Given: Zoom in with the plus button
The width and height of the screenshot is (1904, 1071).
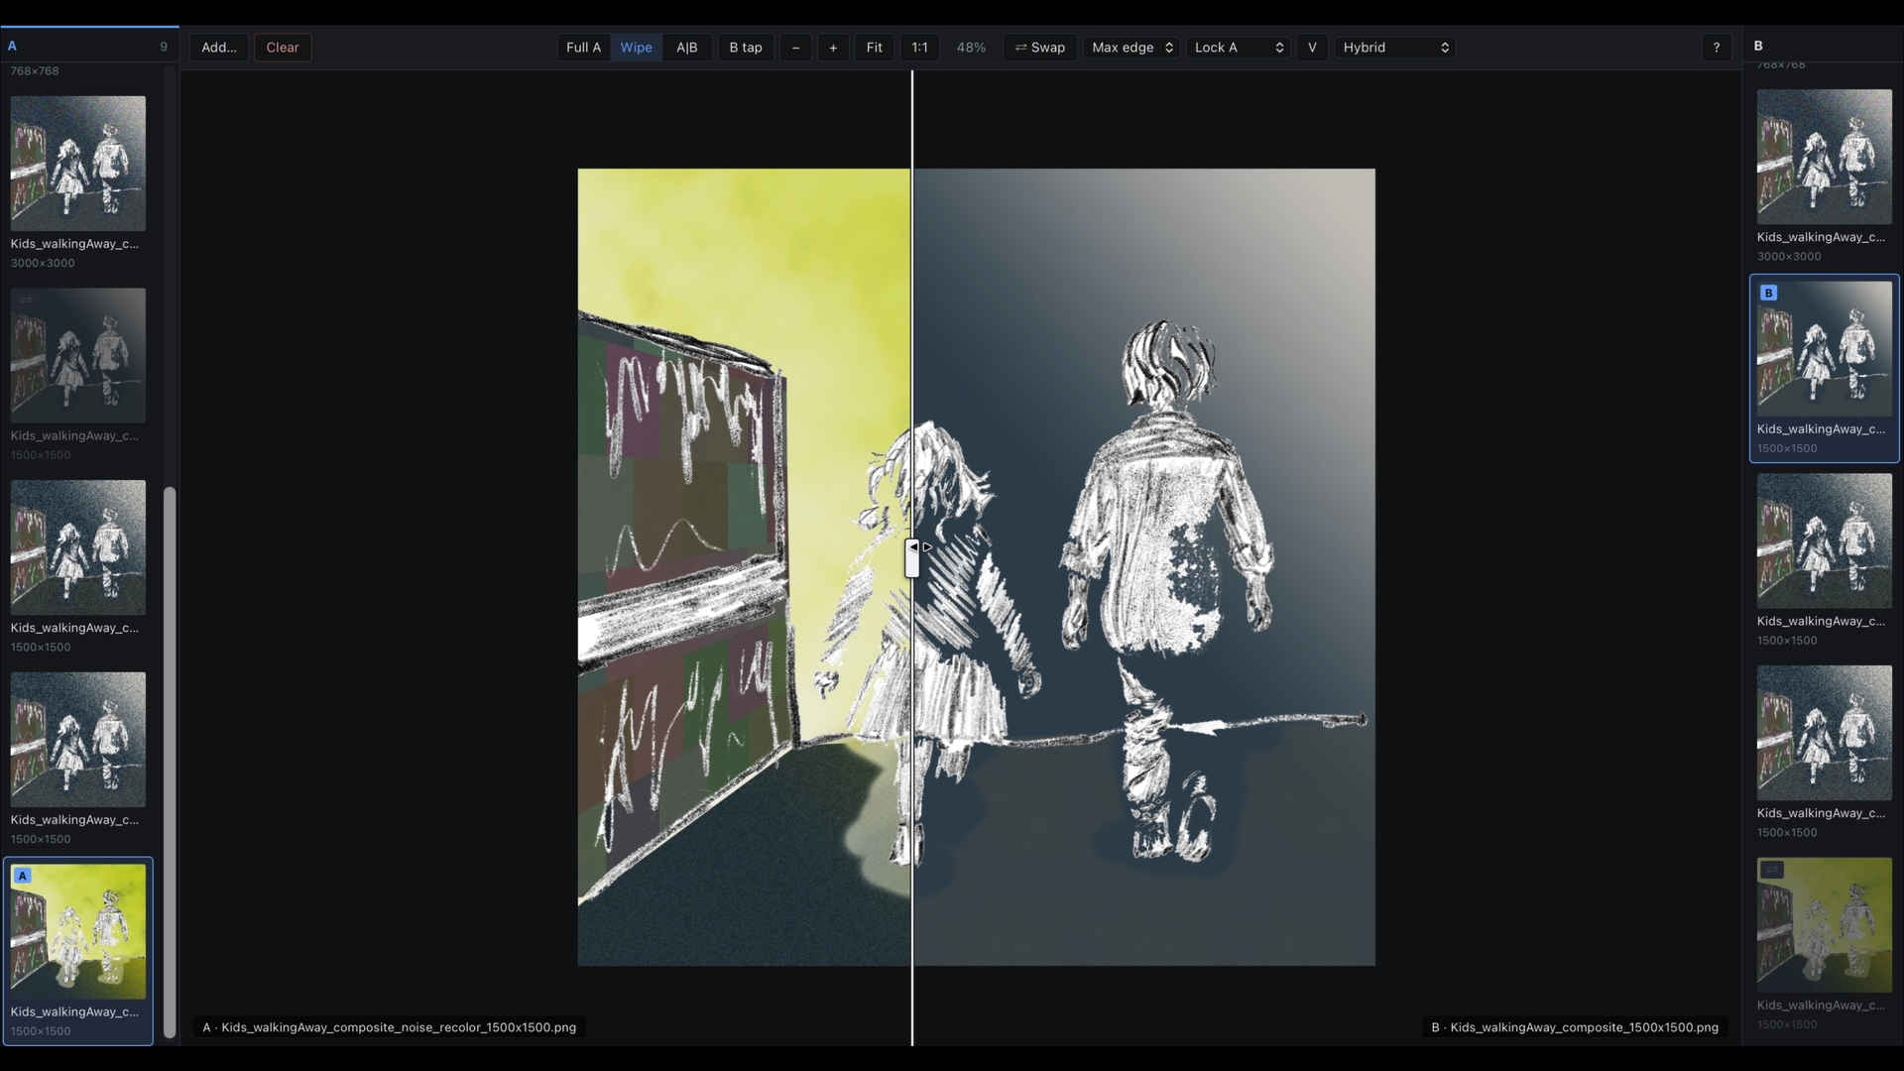Looking at the screenshot, I should [833, 48].
